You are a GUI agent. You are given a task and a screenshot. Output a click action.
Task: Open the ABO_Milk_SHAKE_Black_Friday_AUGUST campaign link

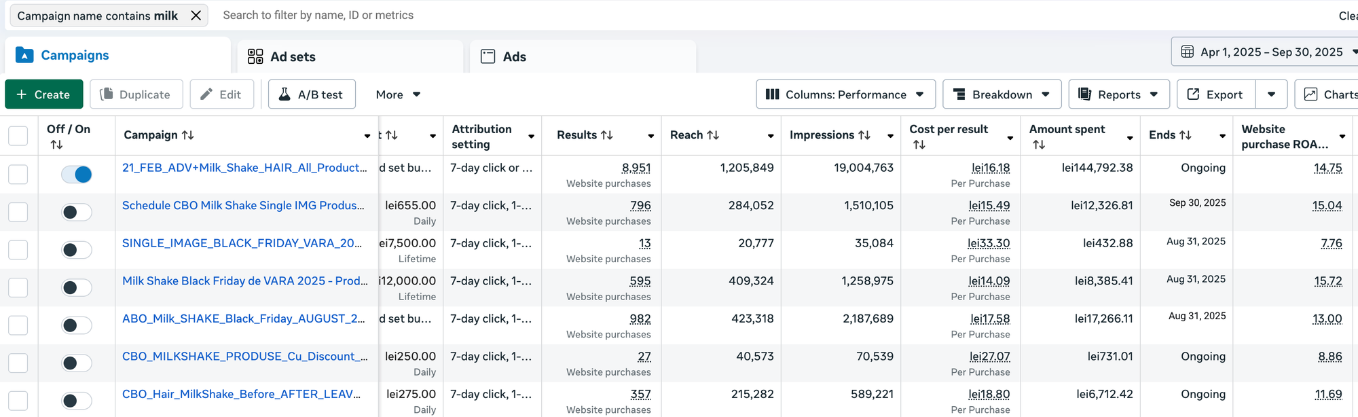pyautogui.click(x=243, y=319)
